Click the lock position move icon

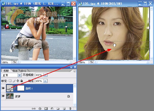[18, 81]
